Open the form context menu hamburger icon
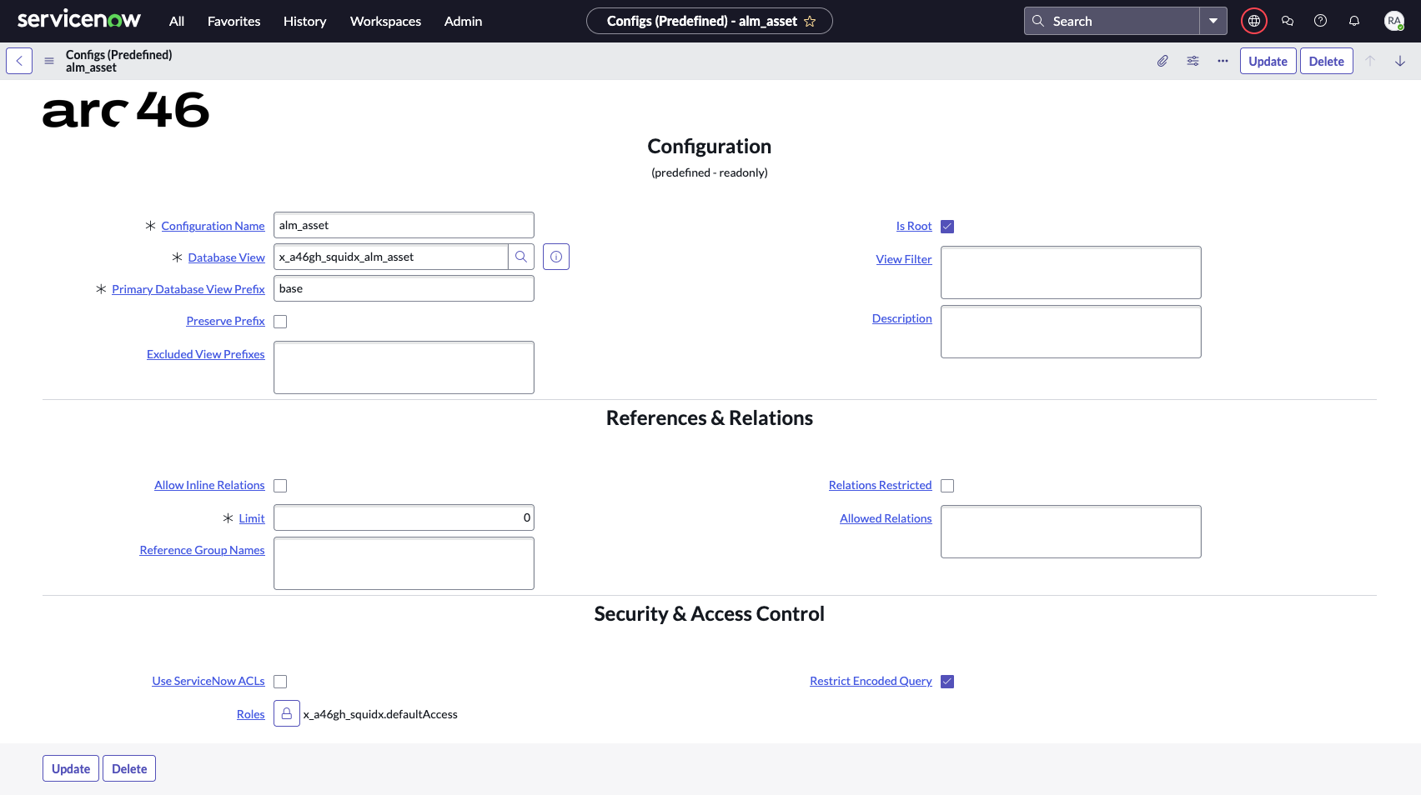The image size is (1421, 795). pos(49,61)
